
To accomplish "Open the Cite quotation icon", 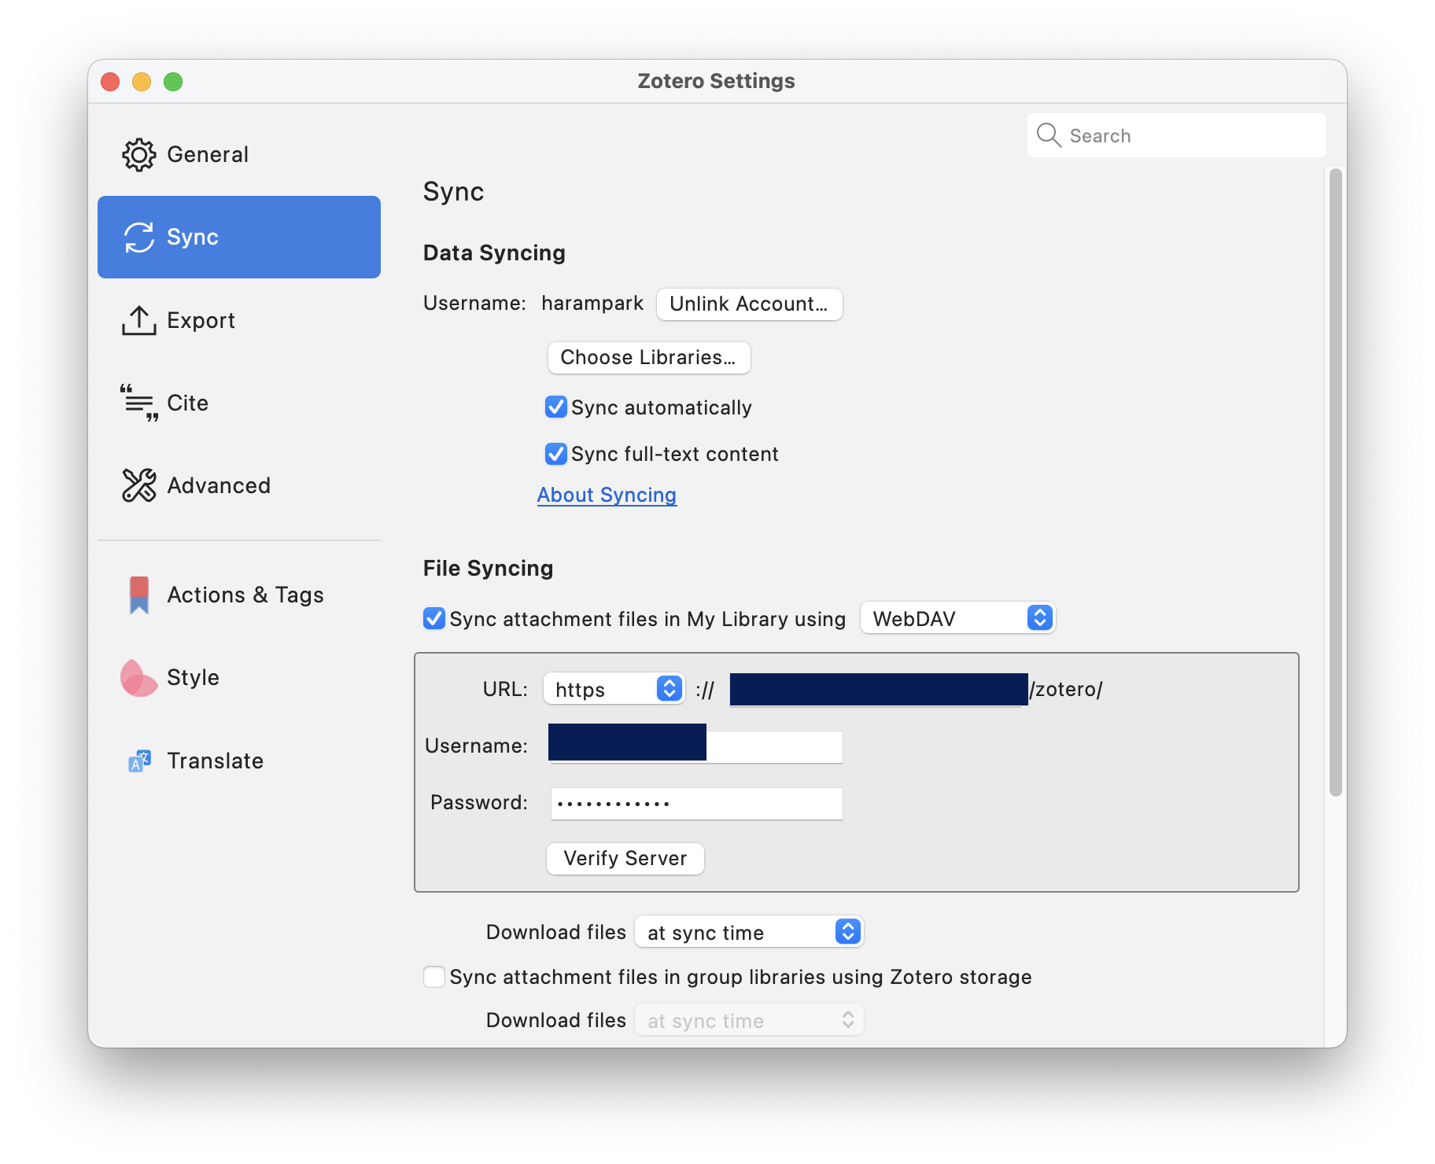I will click(x=139, y=403).
